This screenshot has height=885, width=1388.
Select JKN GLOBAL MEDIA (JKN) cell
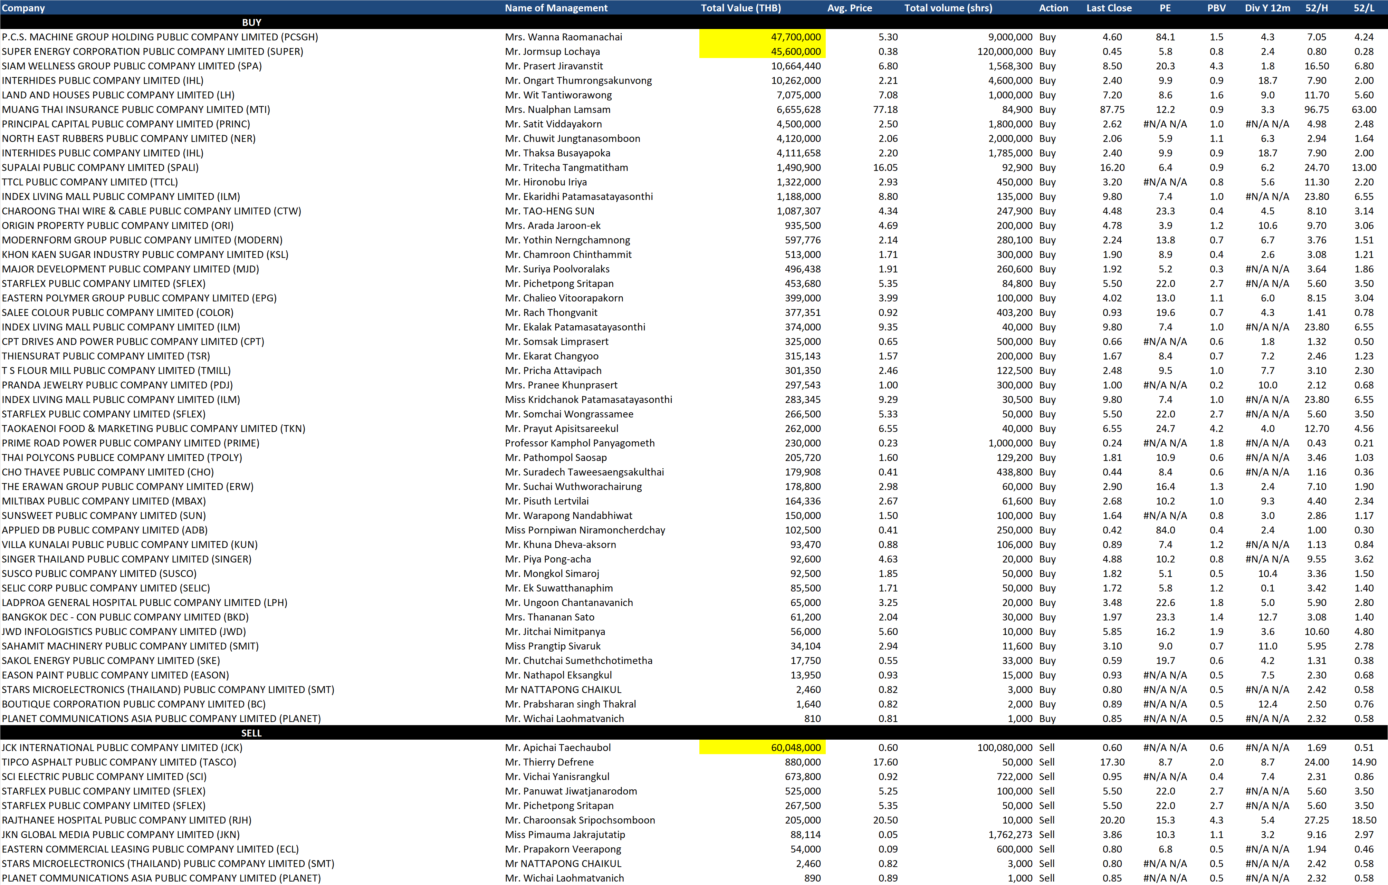coord(121,834)
